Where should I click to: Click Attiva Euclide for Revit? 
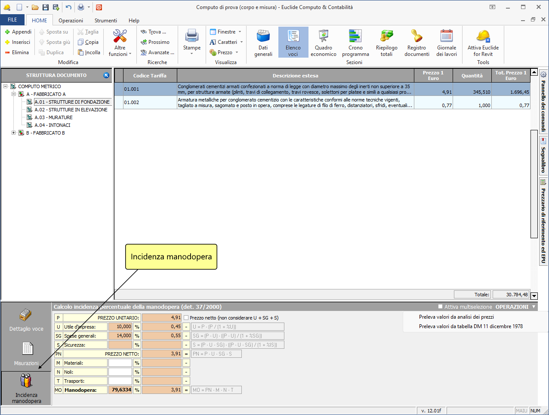[483, 43]
